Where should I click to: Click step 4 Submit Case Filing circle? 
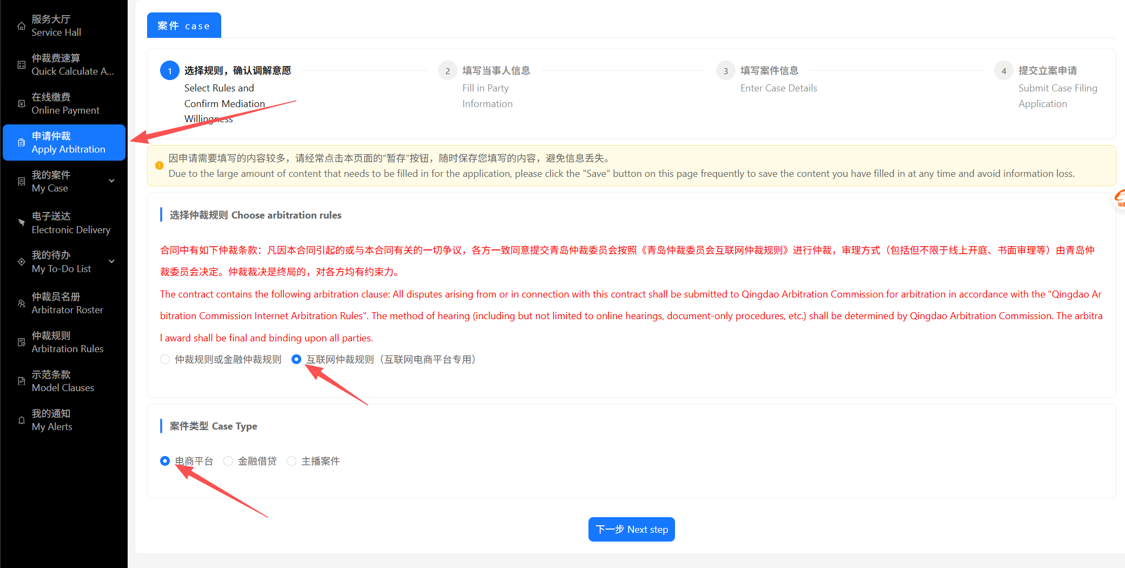pyautogui.click(x=1003, y=71)
